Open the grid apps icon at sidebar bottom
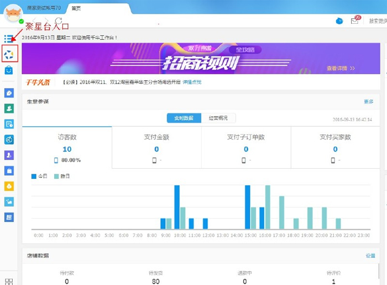The width and height of the screenshot is (387, 285). (x=9, y=281)
